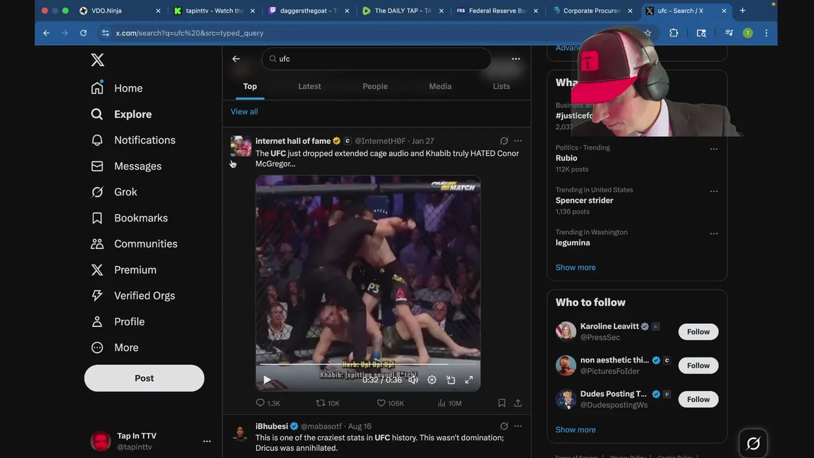Switch to The DAILY TAP browser tab

click(x=403, y=11)
